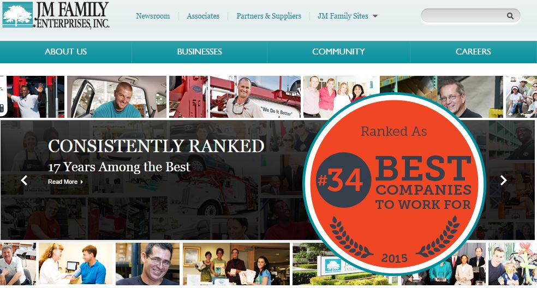Image resolution: width=537 pixels, height=288 pixels.
Task: Click the JM Family Enterprises tree logo
Action: pyautogui.click(x=18, y=14)
